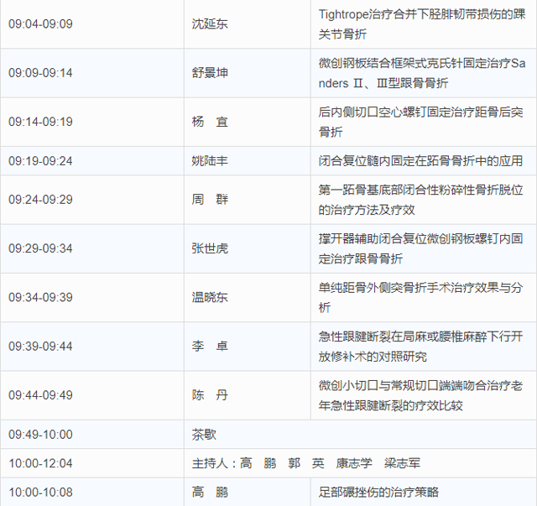Viewport: 537px width, 506px height.
Task: Click speaker name 陈 丹
Action: tap(210, 395)
